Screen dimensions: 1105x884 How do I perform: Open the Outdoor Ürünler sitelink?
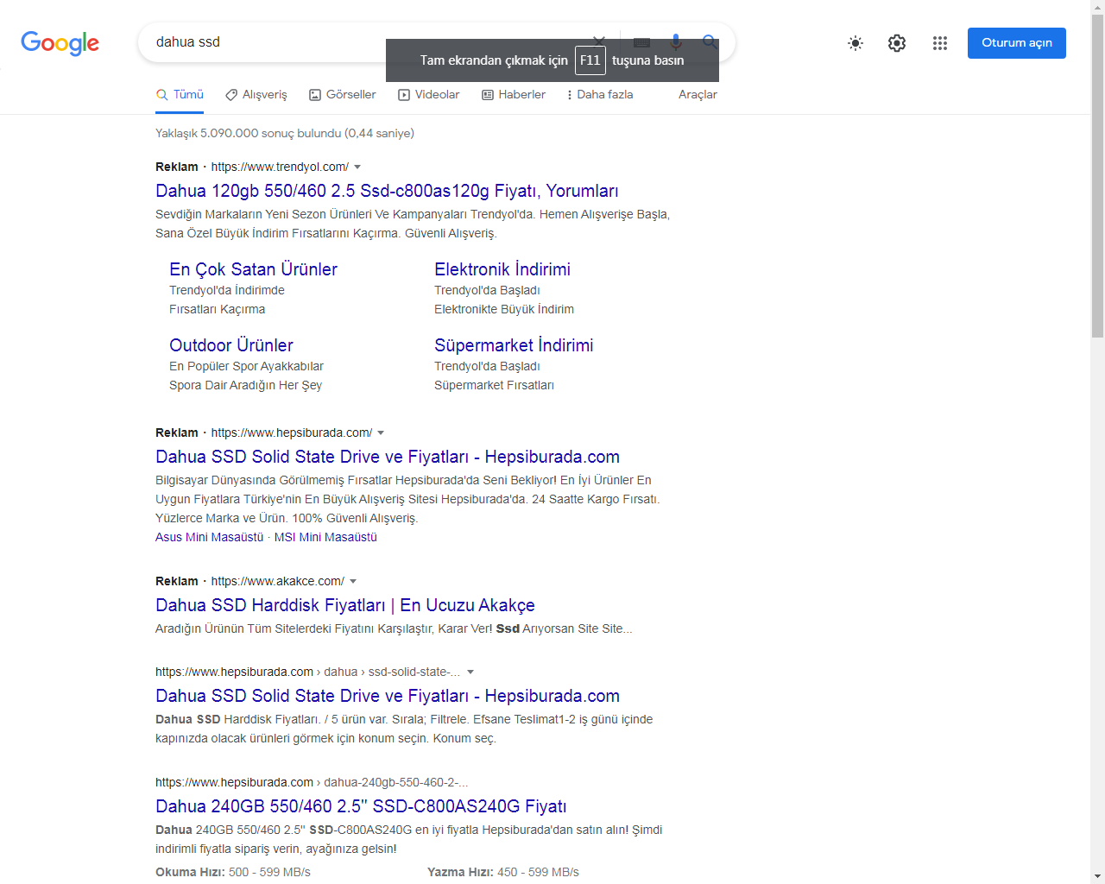[231, 345]
